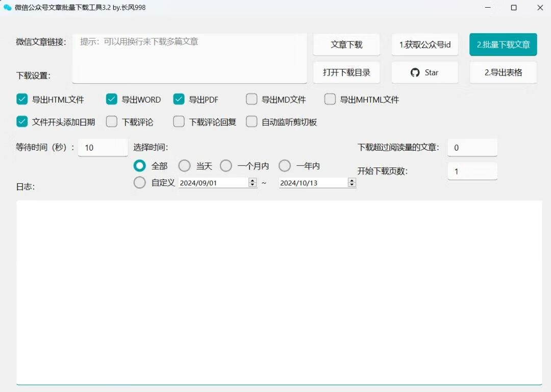Enable 自动监听剪切板 option

point(252,121)
